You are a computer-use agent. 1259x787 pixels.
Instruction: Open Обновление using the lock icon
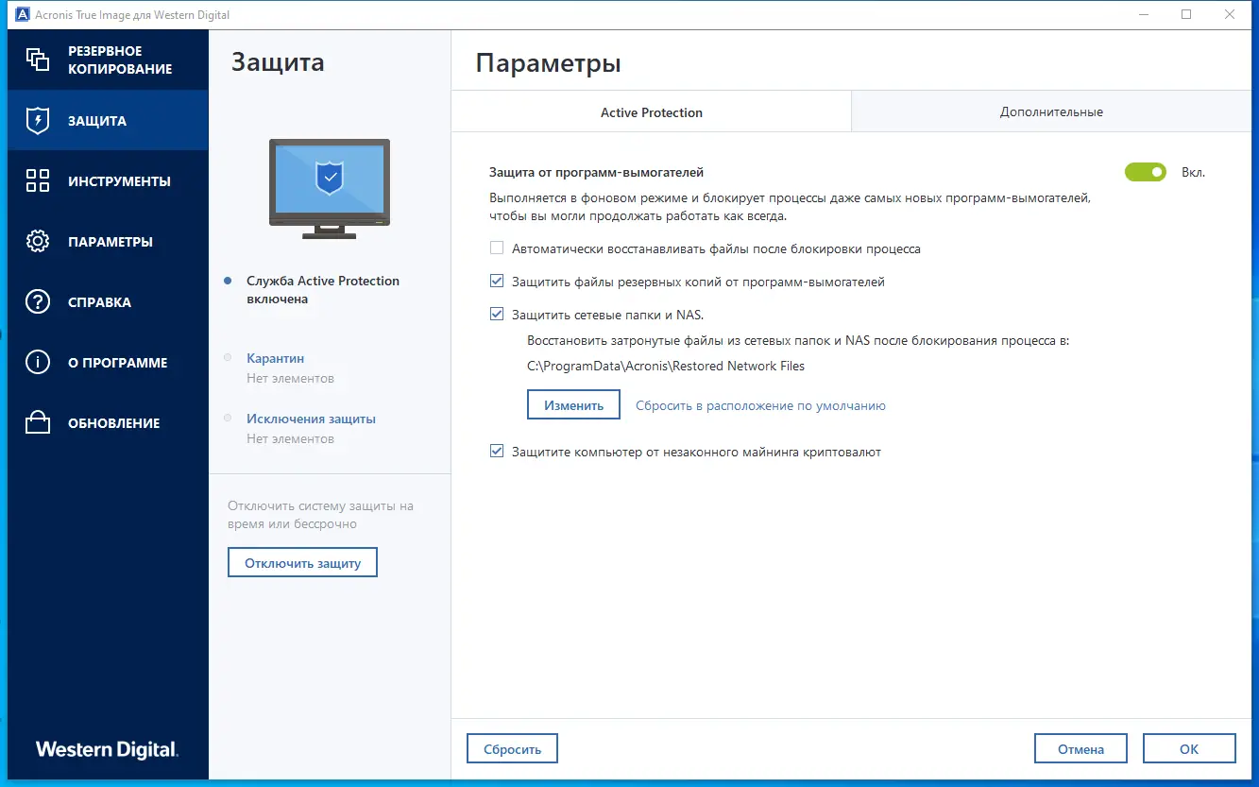(37, 422)
